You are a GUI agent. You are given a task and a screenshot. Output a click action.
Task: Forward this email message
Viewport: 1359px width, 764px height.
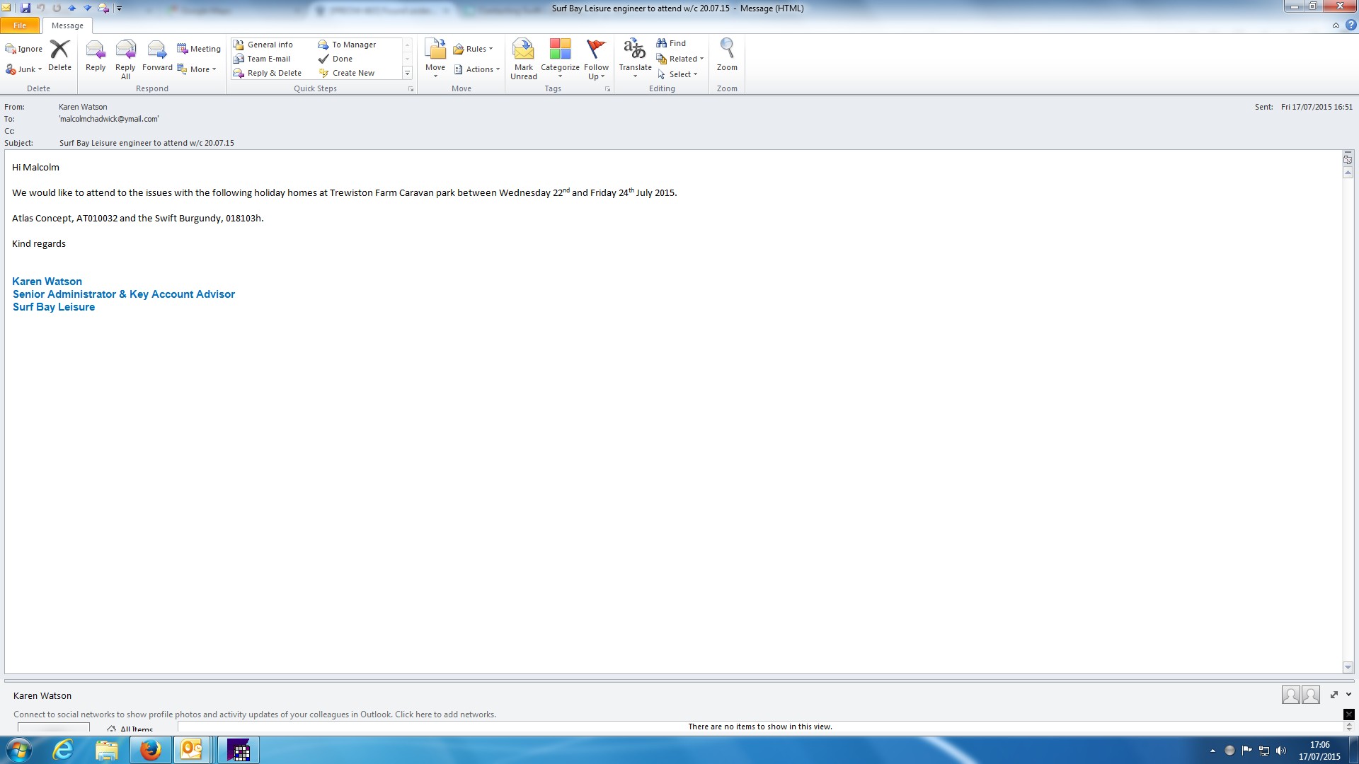point(156,51)
